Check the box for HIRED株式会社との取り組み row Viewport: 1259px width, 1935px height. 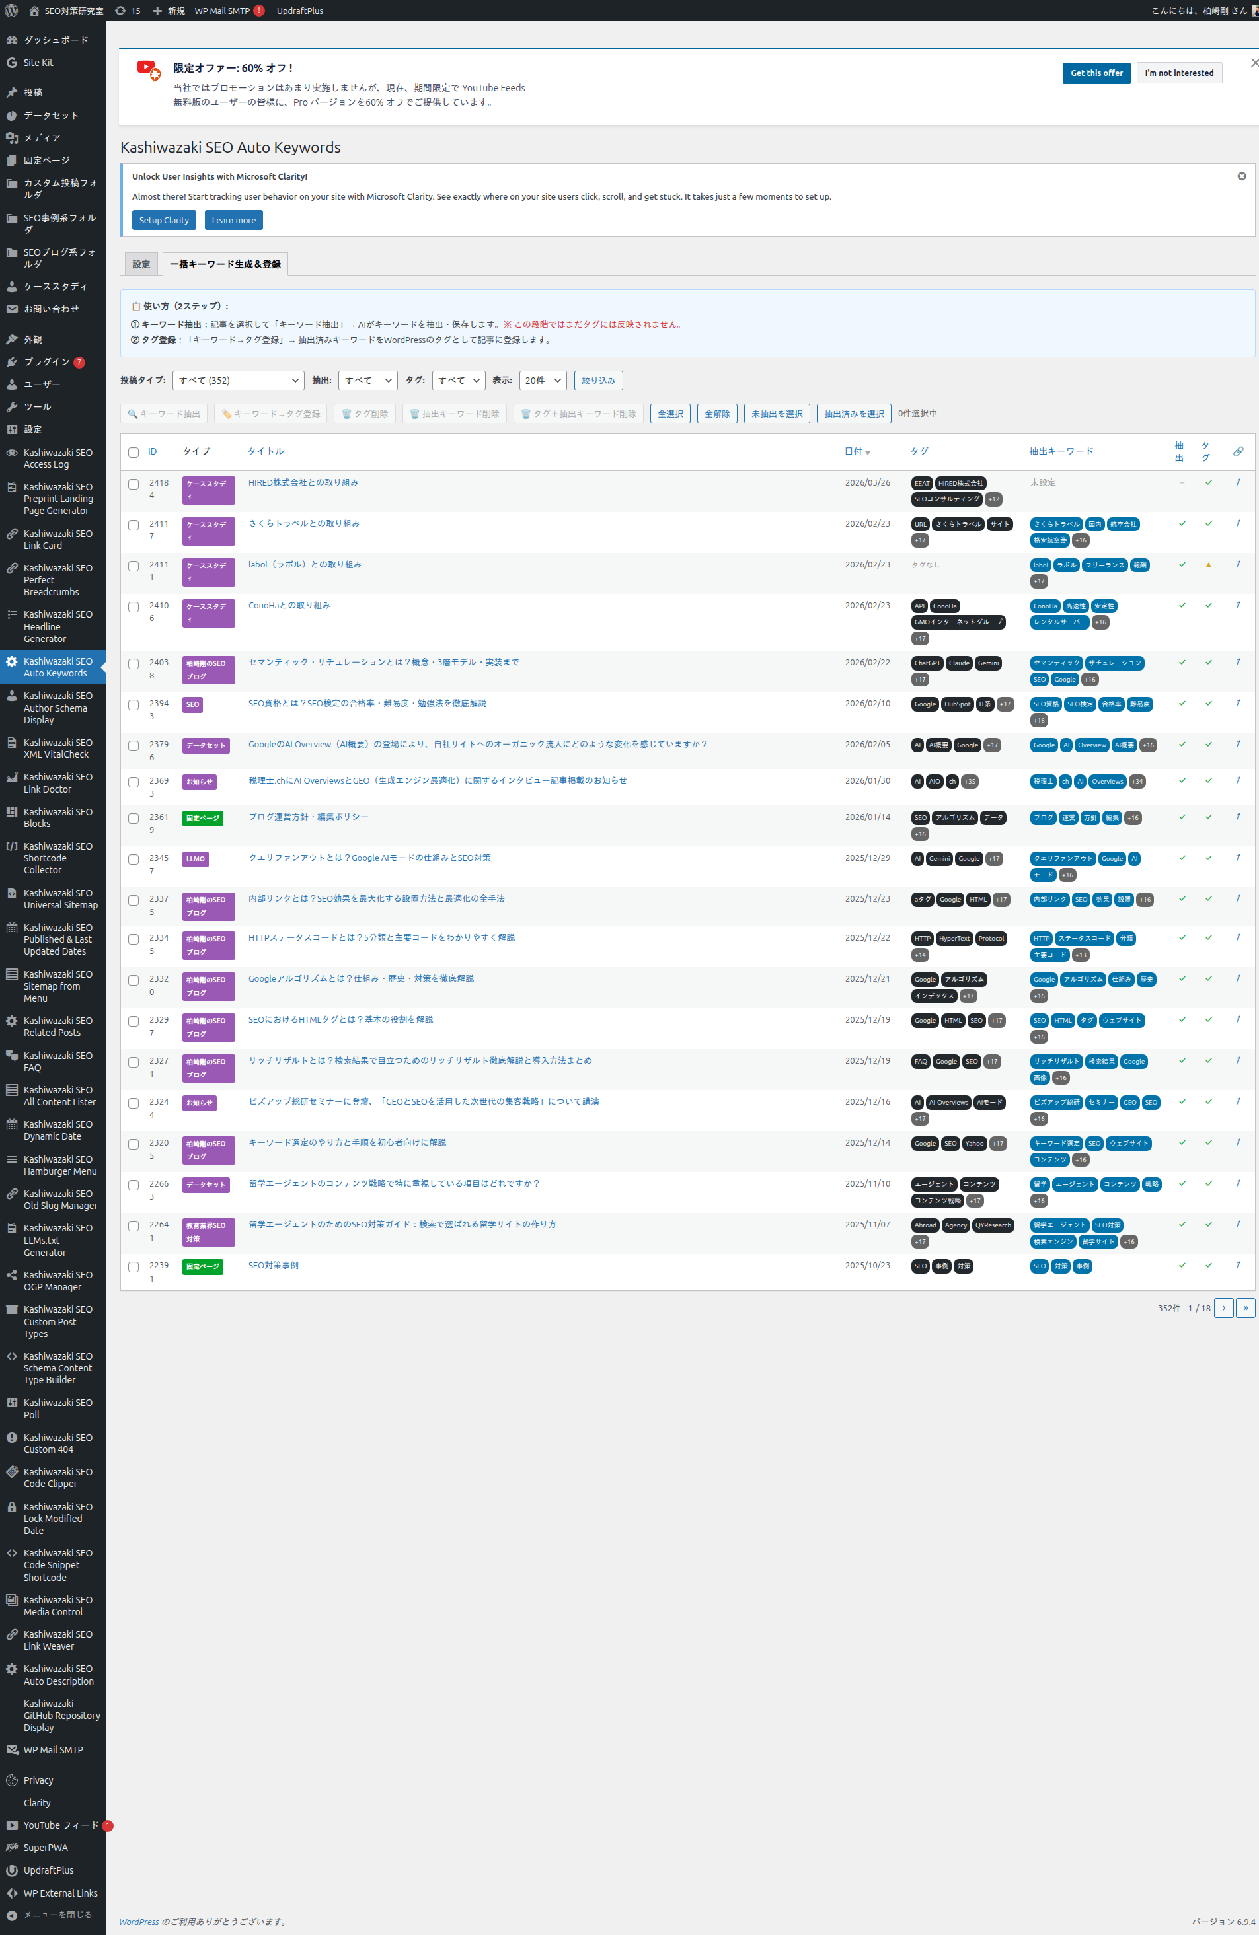point(134,484)
